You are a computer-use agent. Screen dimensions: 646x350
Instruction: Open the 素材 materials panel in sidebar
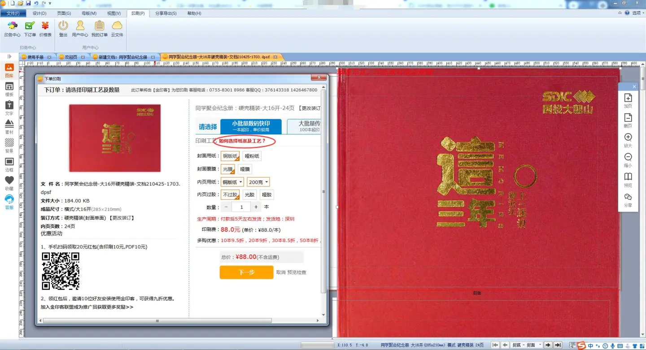coord(9,127)
